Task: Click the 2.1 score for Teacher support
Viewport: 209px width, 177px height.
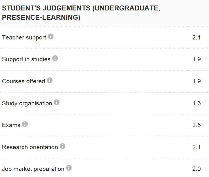Action: click(196, 37)
